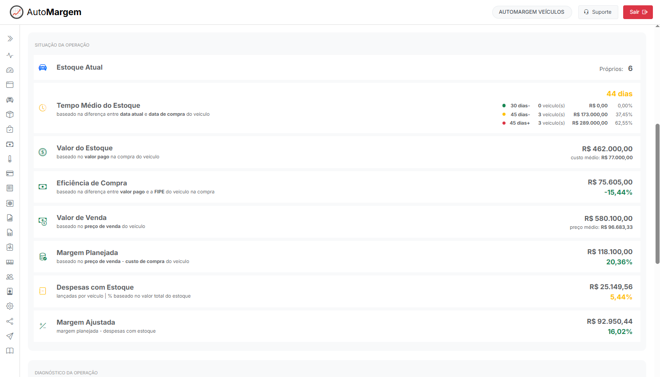Open the paper plane send icon
Viewport: 660px width, 377px height.
(x=10, y=336)
